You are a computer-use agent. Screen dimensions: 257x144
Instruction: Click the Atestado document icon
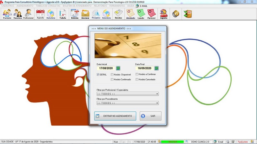(130, 14)
